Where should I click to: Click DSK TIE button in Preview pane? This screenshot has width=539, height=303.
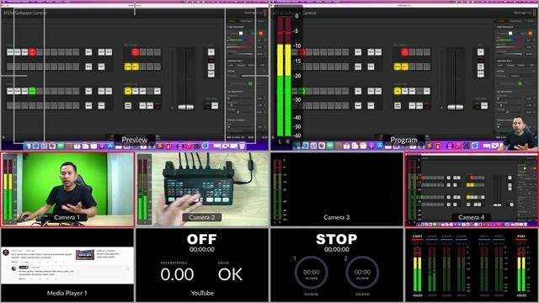tap(211, 52)
